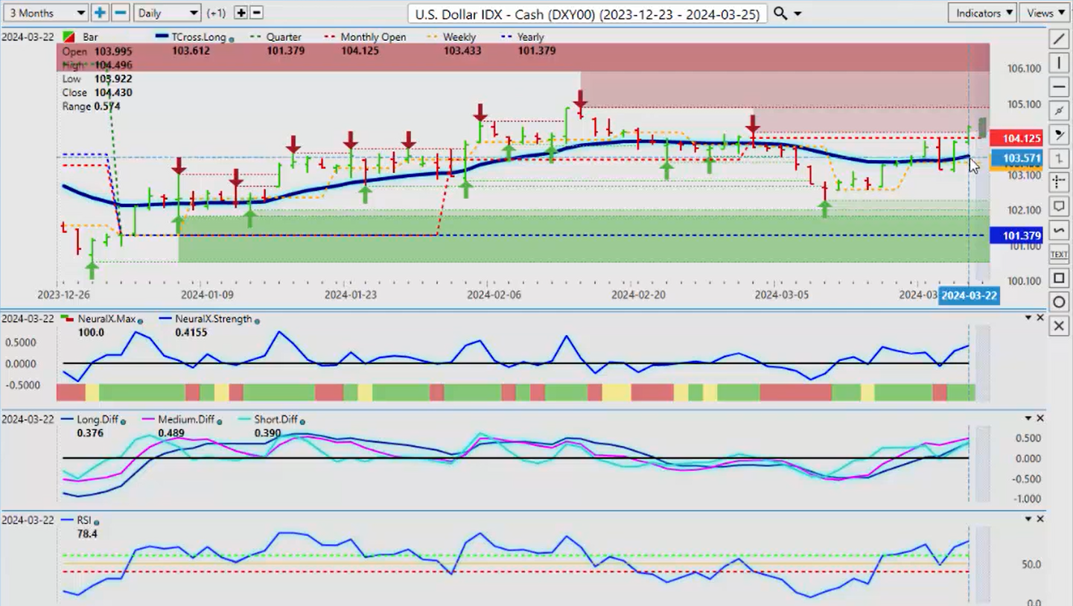Select the horizontal line drawing tool

click(x=1058, y=87)
